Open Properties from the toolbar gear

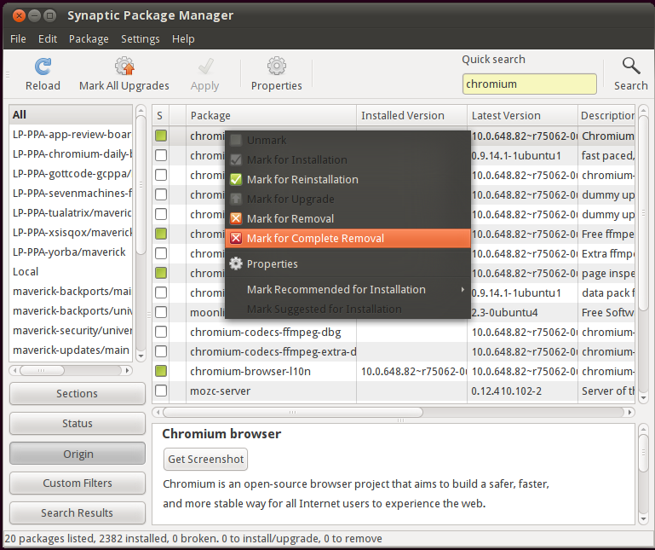[277, 66]
